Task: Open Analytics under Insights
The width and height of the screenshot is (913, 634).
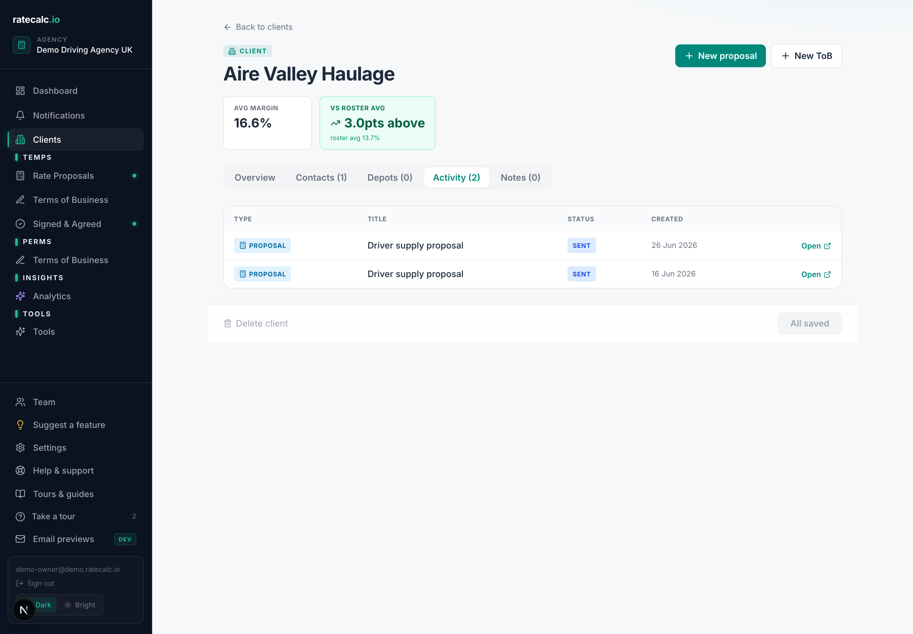Action: point(76,296)
